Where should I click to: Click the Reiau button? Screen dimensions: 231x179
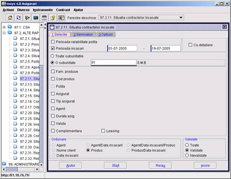160,165
